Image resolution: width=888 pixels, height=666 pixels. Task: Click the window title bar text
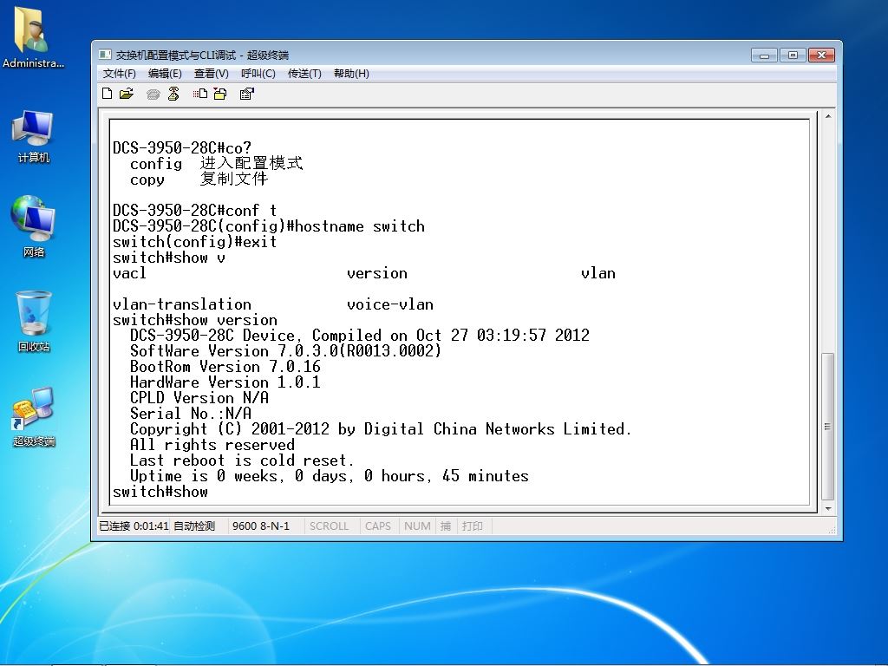click(202, 55)
